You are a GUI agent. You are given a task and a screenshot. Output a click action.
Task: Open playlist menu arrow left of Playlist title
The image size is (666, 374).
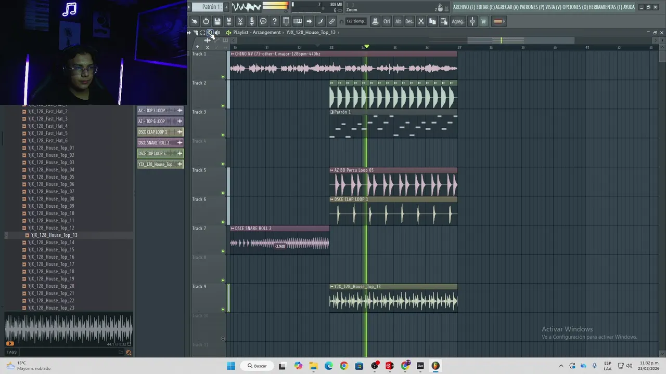(228, 32)
